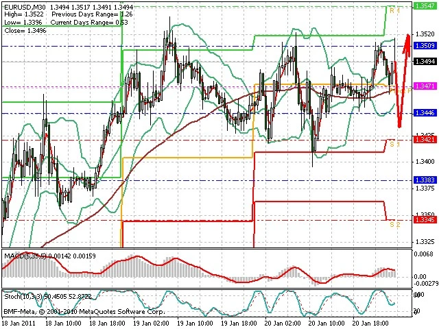Click the 20 Jan 18:00 time axis label
439x329 pixels.
coord(370,324)
